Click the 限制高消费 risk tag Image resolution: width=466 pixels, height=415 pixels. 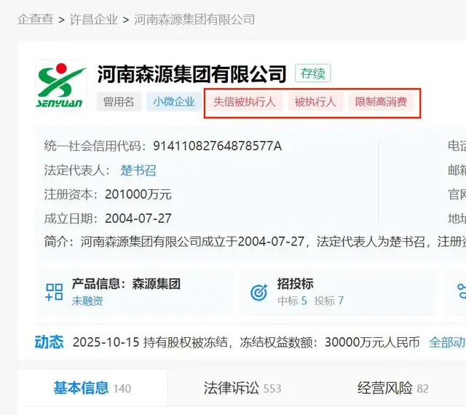click(x=381, y=102)
